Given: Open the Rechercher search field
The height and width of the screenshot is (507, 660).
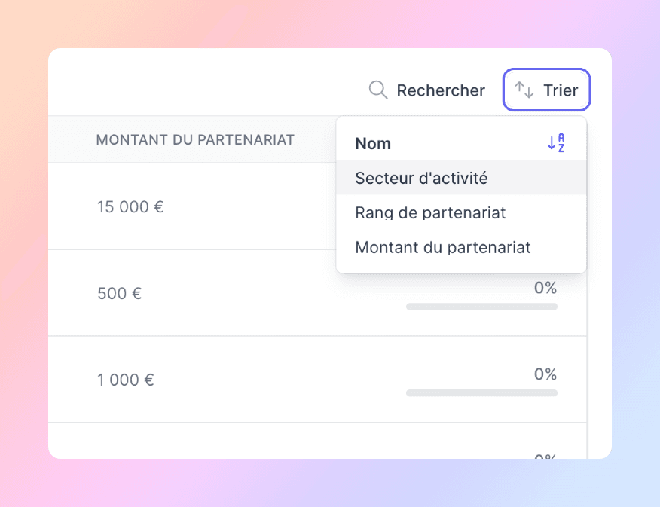Looking at the screenshot, I should pos(426,90).
